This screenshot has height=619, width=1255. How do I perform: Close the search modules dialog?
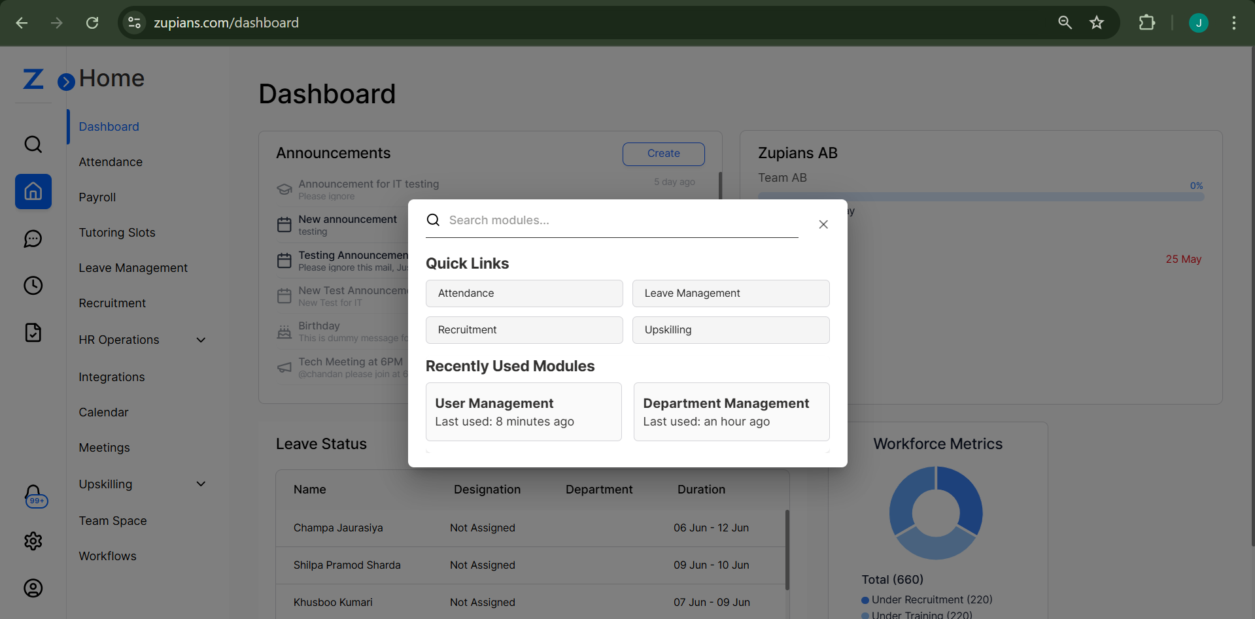pos(823,224)
